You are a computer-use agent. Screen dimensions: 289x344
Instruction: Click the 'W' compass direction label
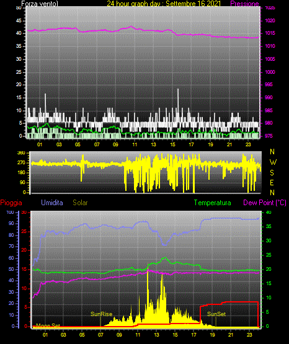click(273, 162)
